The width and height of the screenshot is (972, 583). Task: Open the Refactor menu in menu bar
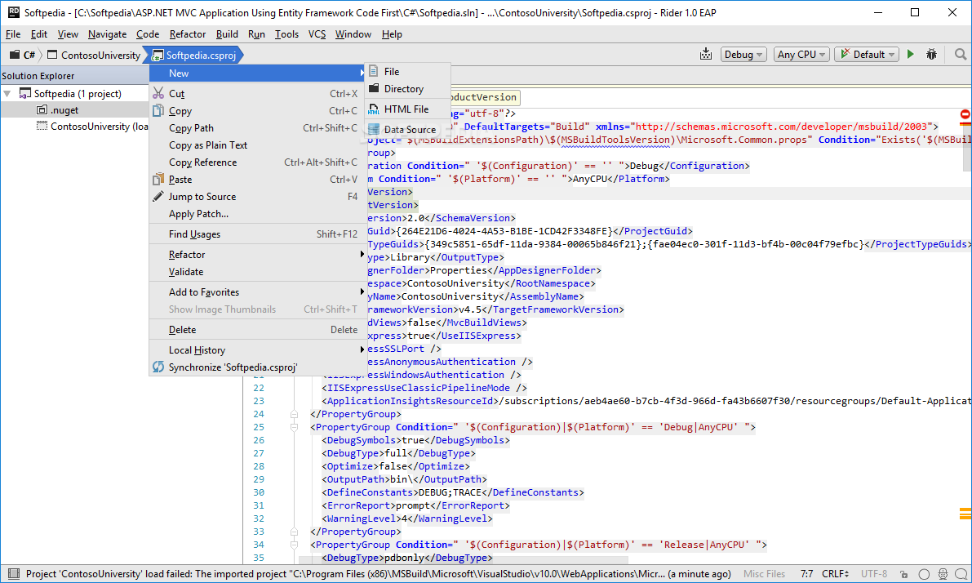click(187, 34)
